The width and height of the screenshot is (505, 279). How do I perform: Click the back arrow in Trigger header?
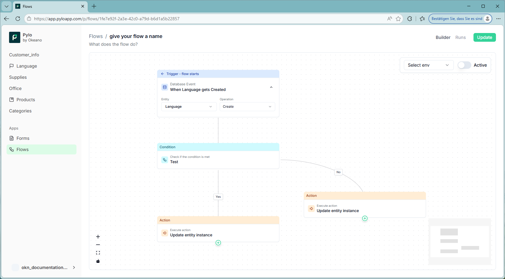click(x=162, y=74)
